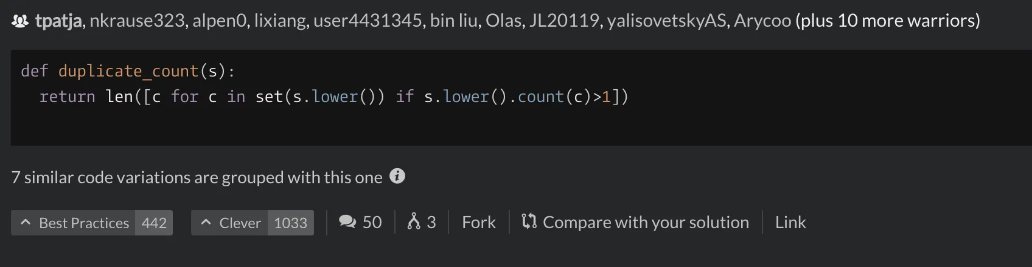
Task: Open comments via the speech bubble icon
Action: (x=348, y=222)
